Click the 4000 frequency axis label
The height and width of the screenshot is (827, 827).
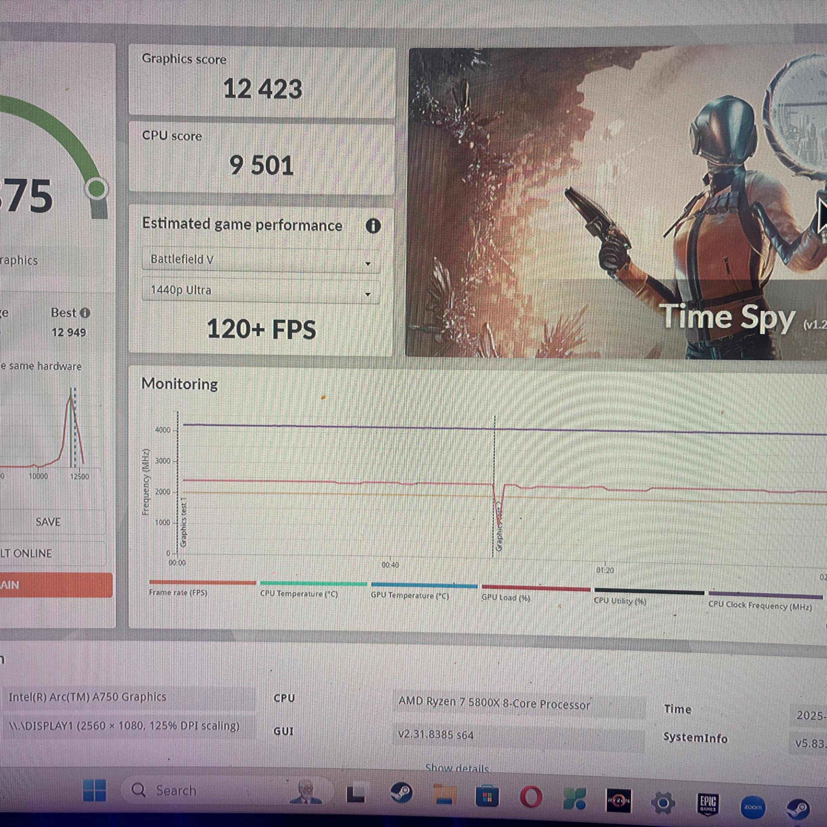click(x=163, y=430)
